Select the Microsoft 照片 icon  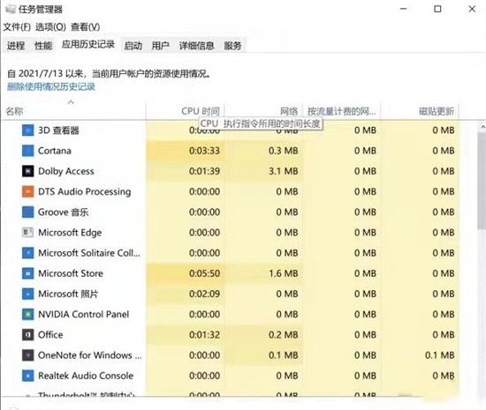point(28,294)
